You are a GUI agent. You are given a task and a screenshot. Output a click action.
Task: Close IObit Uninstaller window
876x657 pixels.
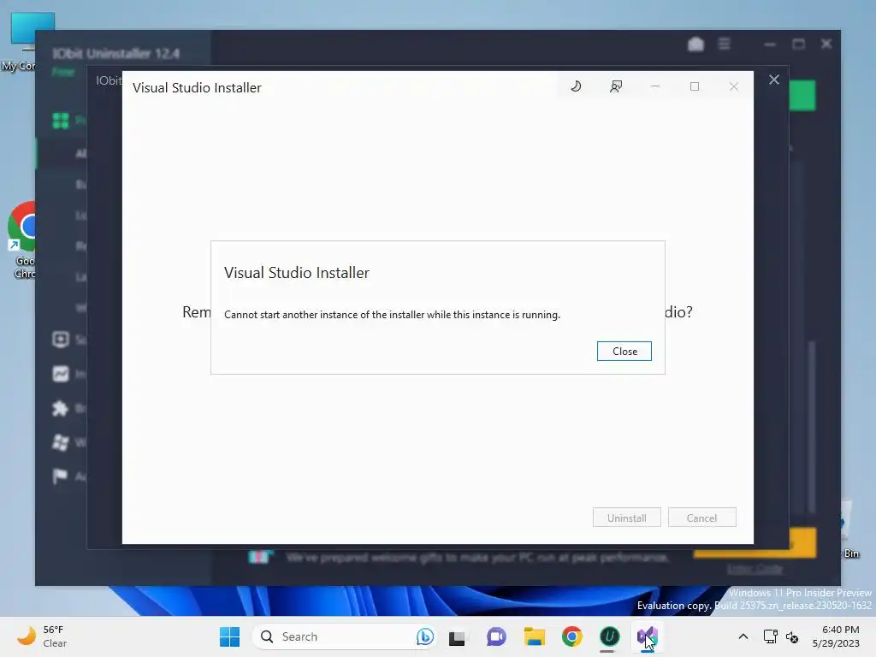coord(826,44)
